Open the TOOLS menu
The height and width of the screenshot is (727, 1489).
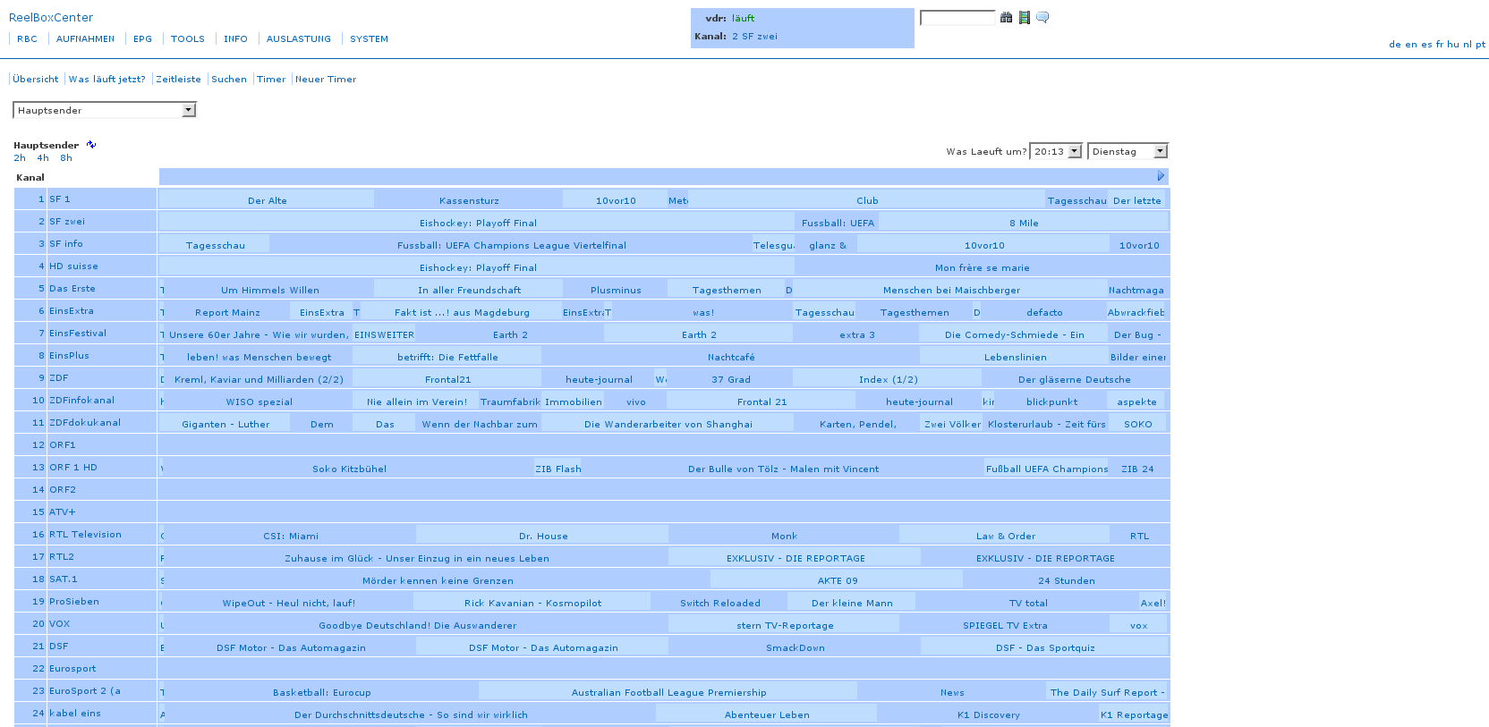click(188, 39)
